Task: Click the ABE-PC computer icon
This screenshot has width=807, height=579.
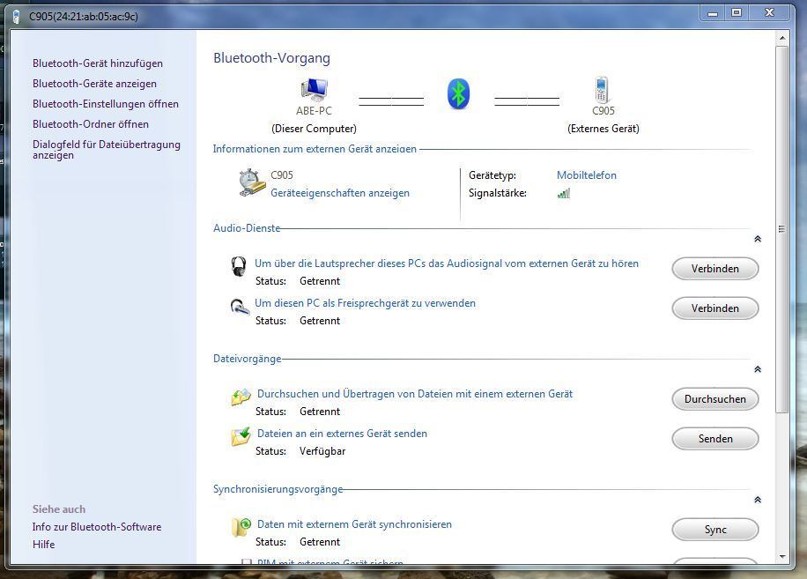Action: pos(314,90)
